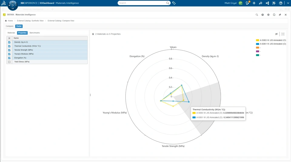291x162 pixels.
Task: Click the tag icon beside search
Action: [174, 3]
